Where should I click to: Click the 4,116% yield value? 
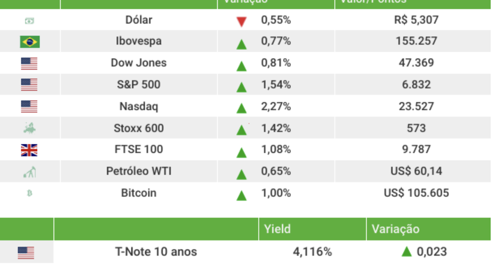point(312,252)
